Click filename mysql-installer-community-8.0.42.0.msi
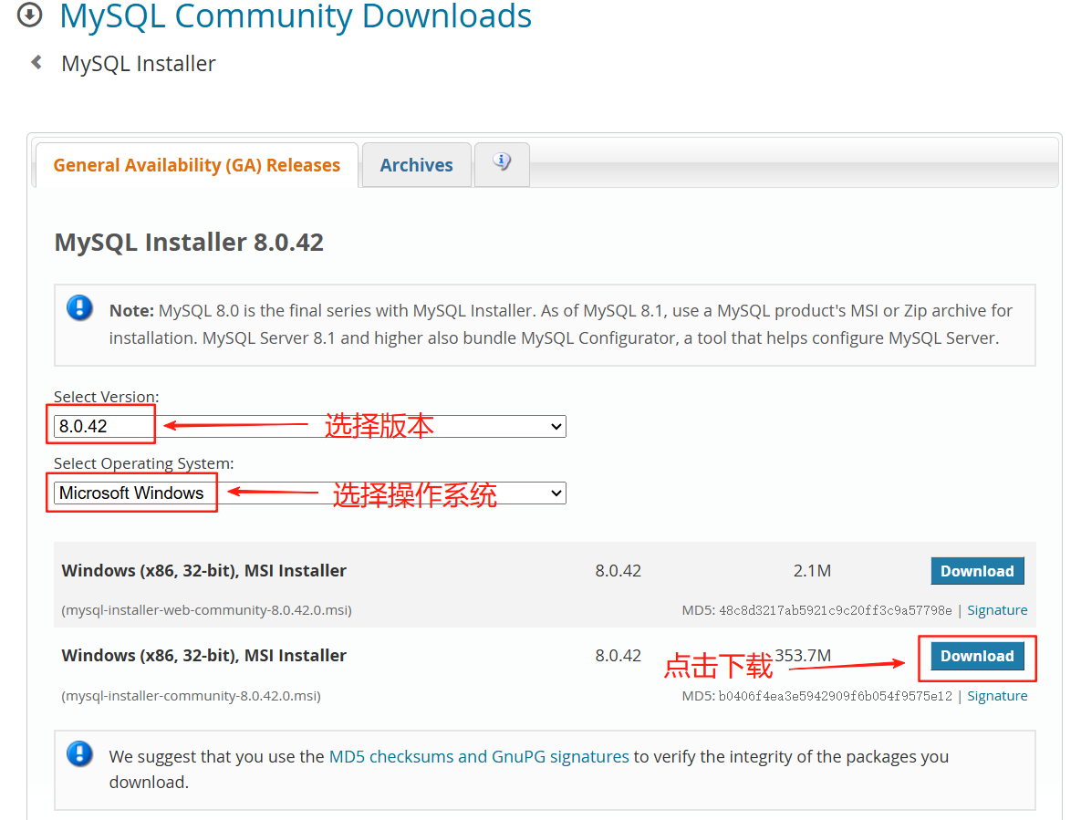This screenshot has height=820, width=1081. [x=191, y=696]
